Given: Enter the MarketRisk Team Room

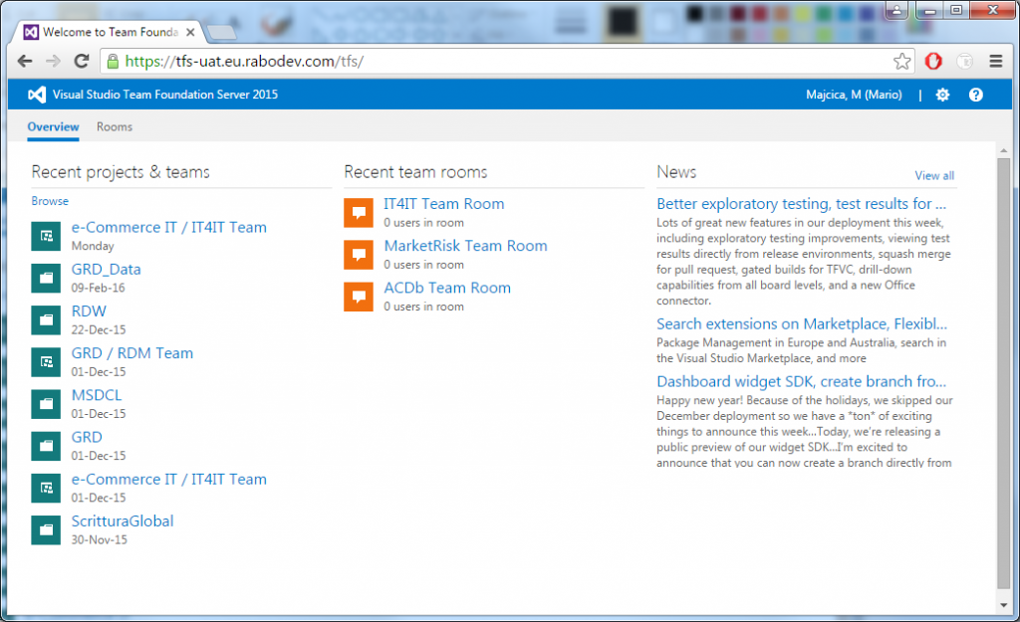Looking at the screenshot, I should point(466,246).
